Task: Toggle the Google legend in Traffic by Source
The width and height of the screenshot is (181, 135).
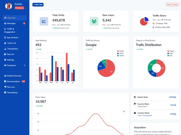Action: 120,51
